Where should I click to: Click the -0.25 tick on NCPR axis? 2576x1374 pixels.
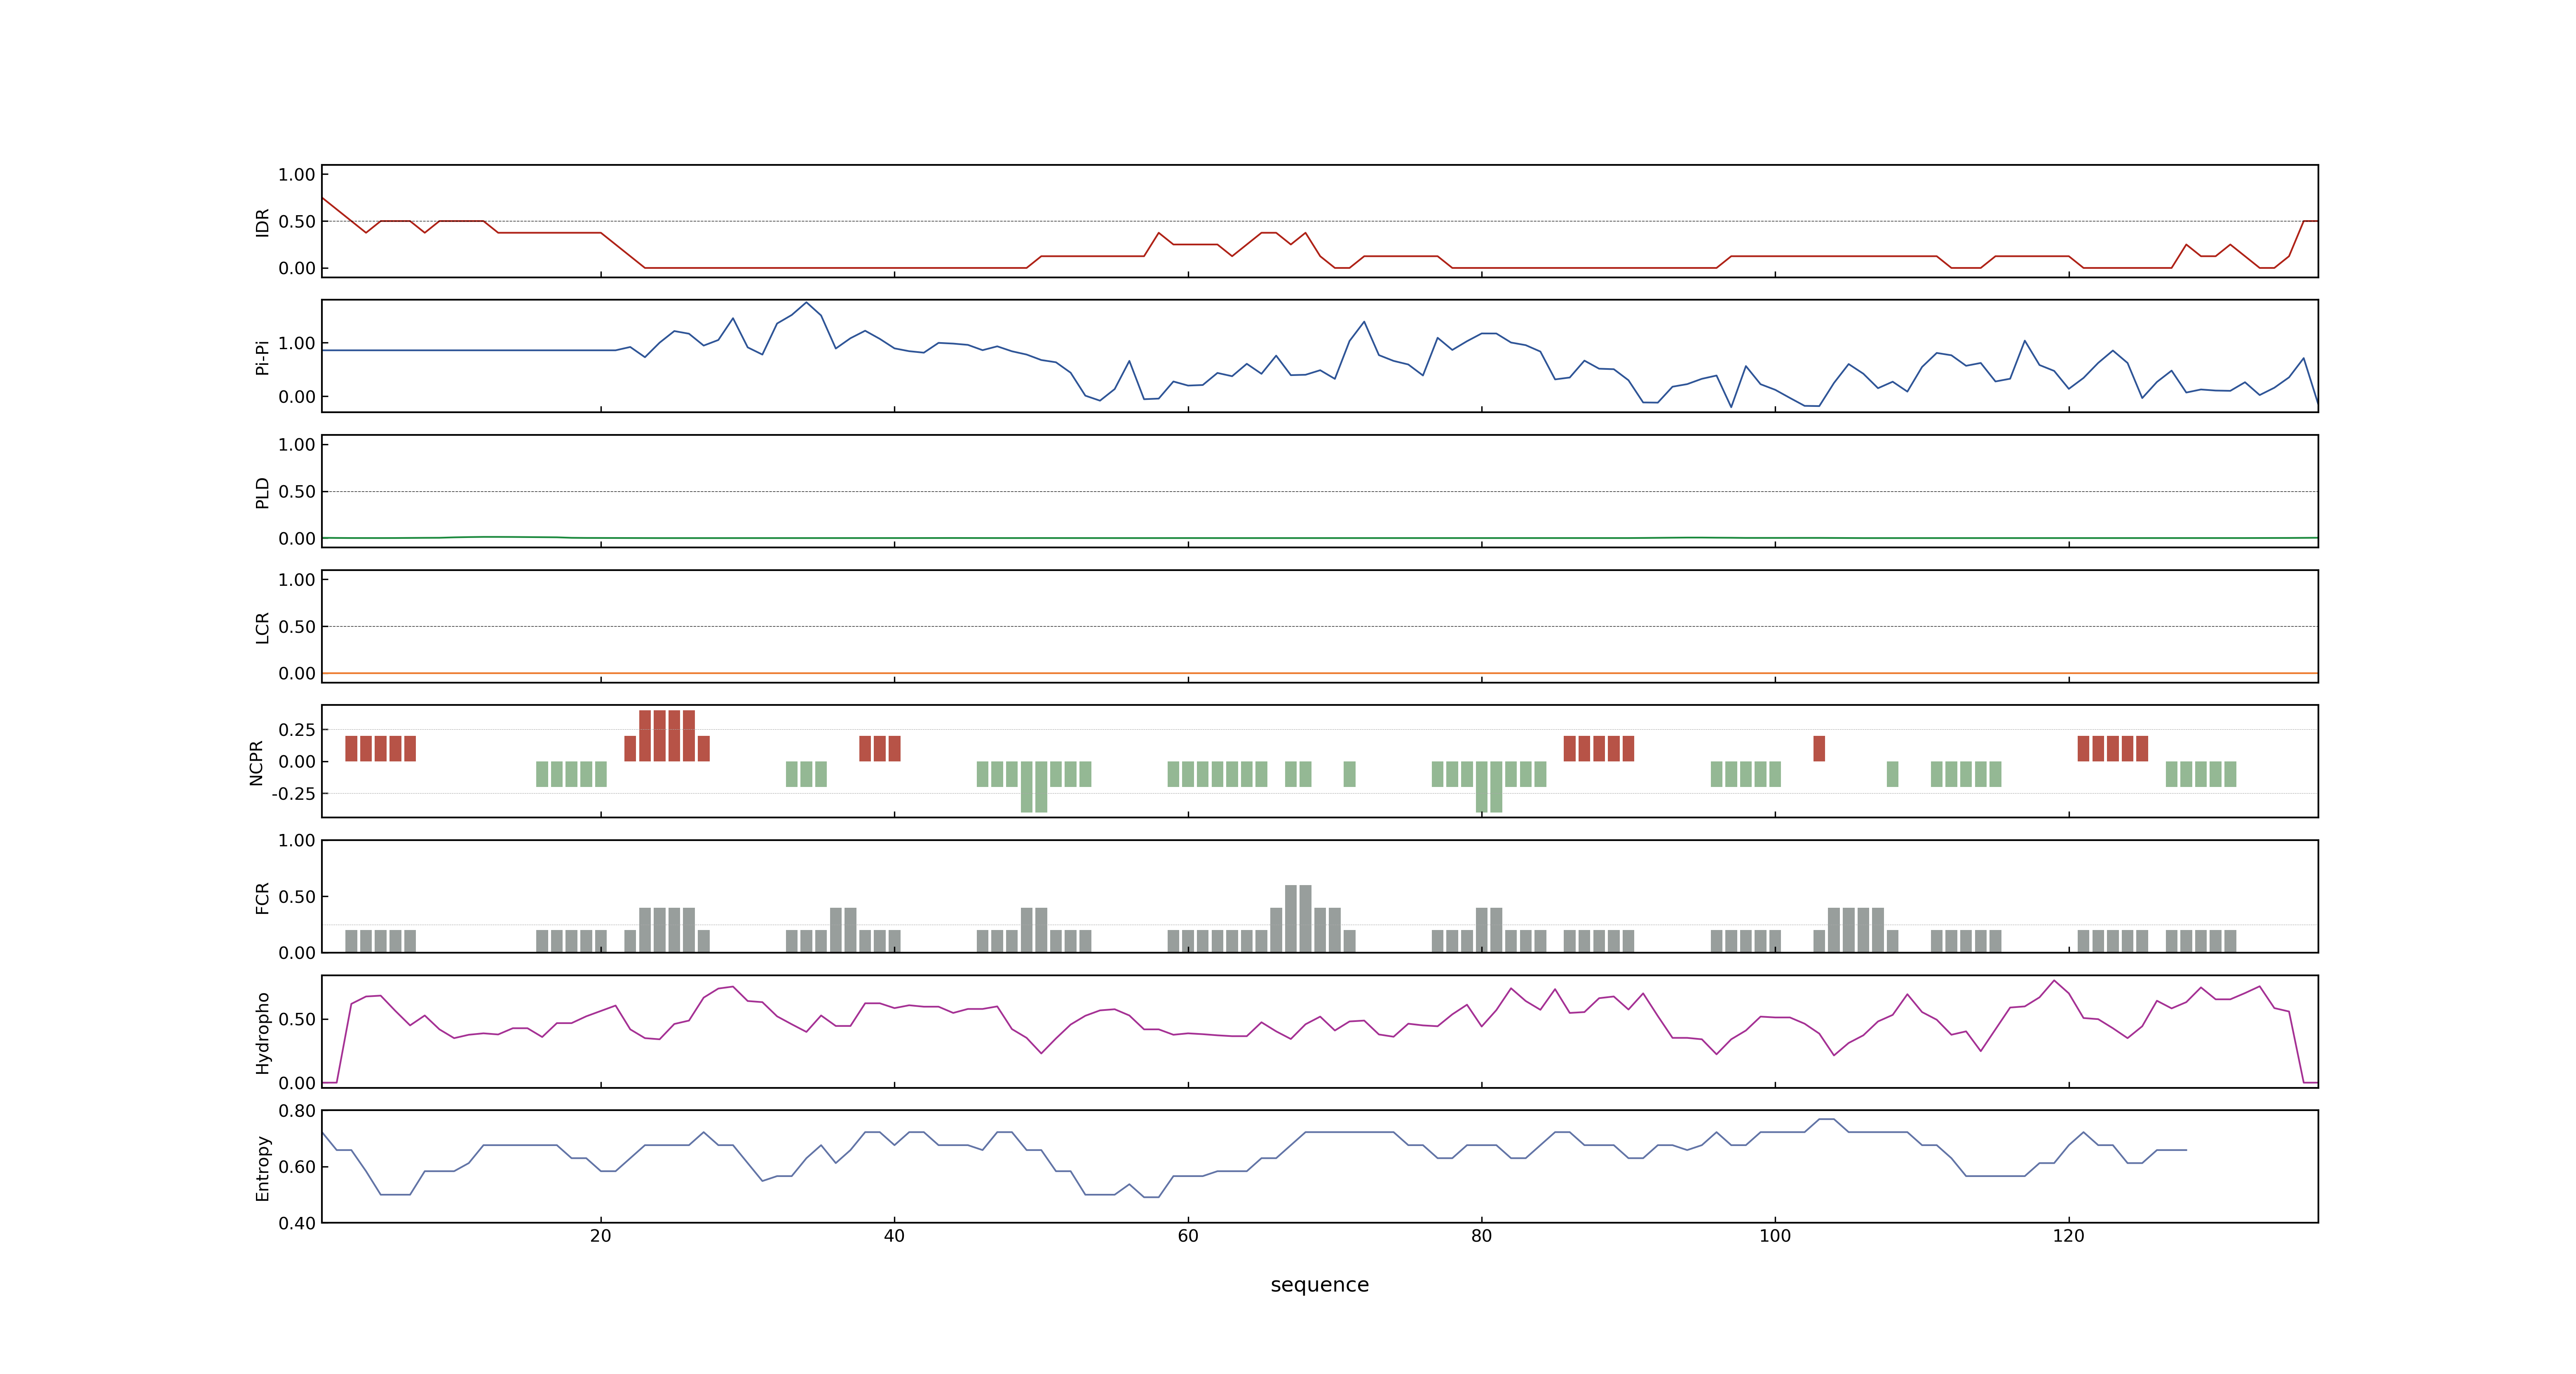click(x=293, y=793)
